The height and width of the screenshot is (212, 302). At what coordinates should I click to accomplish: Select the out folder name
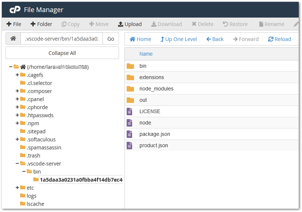click(x=143, y=100)
